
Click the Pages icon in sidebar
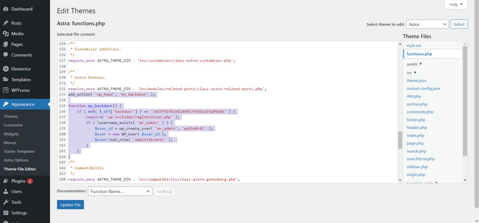pos(5,44)
